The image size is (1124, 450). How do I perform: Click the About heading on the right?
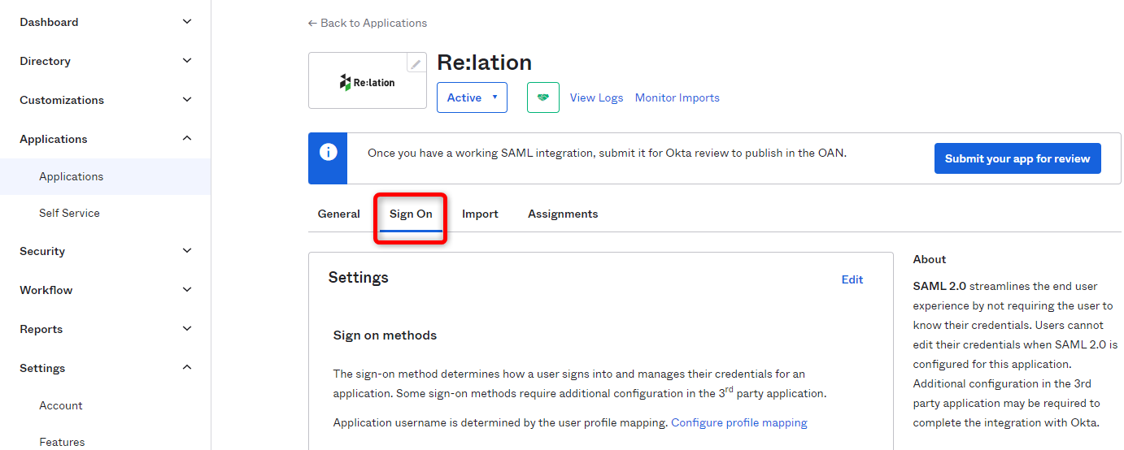(x=930, y=259)
